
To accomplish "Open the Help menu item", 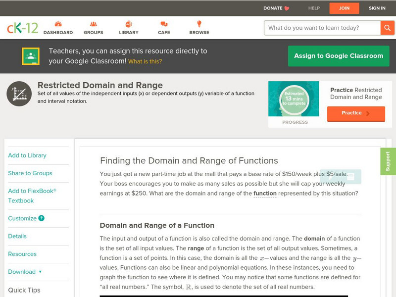I will [x=314, y=8].
